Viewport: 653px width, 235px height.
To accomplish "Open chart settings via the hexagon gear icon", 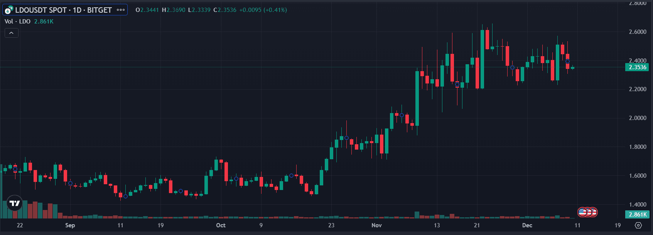I will click(638, 225).
